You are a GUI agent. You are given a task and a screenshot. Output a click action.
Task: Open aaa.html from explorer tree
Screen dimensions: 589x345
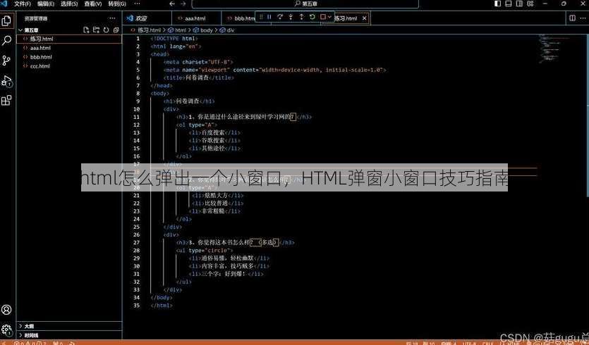[69, 48]
